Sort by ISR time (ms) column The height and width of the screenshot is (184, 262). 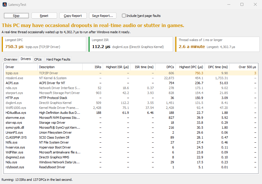(x=143, y=67)
